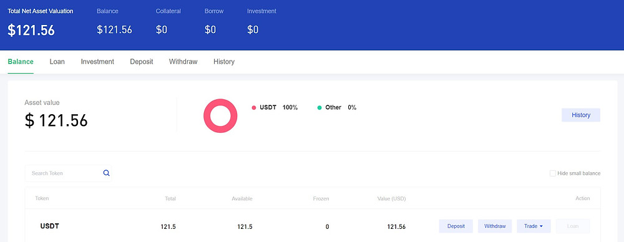Click the Balance $121.56 value in header
Screen dimensions: 624x242
114,30
